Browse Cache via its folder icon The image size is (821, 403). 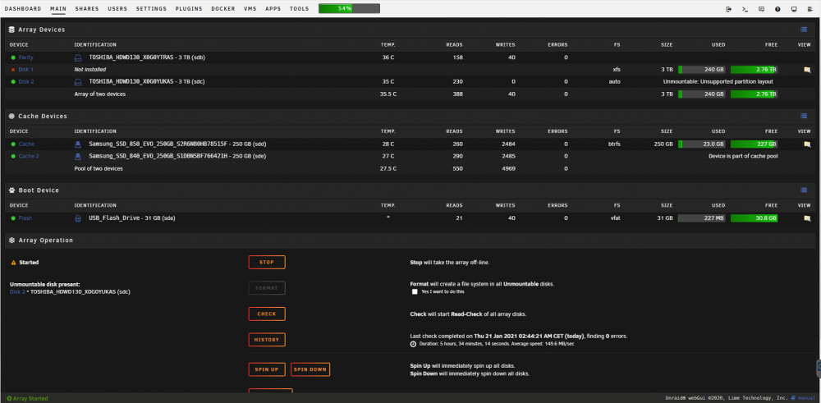[807, 144]
